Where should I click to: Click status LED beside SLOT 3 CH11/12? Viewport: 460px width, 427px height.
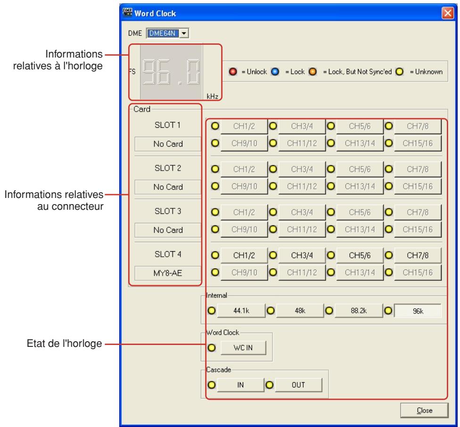click(273, 229)
